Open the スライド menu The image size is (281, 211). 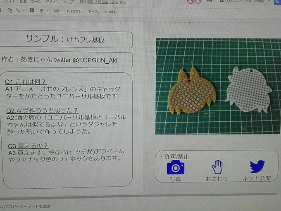[x=8, y=1]
